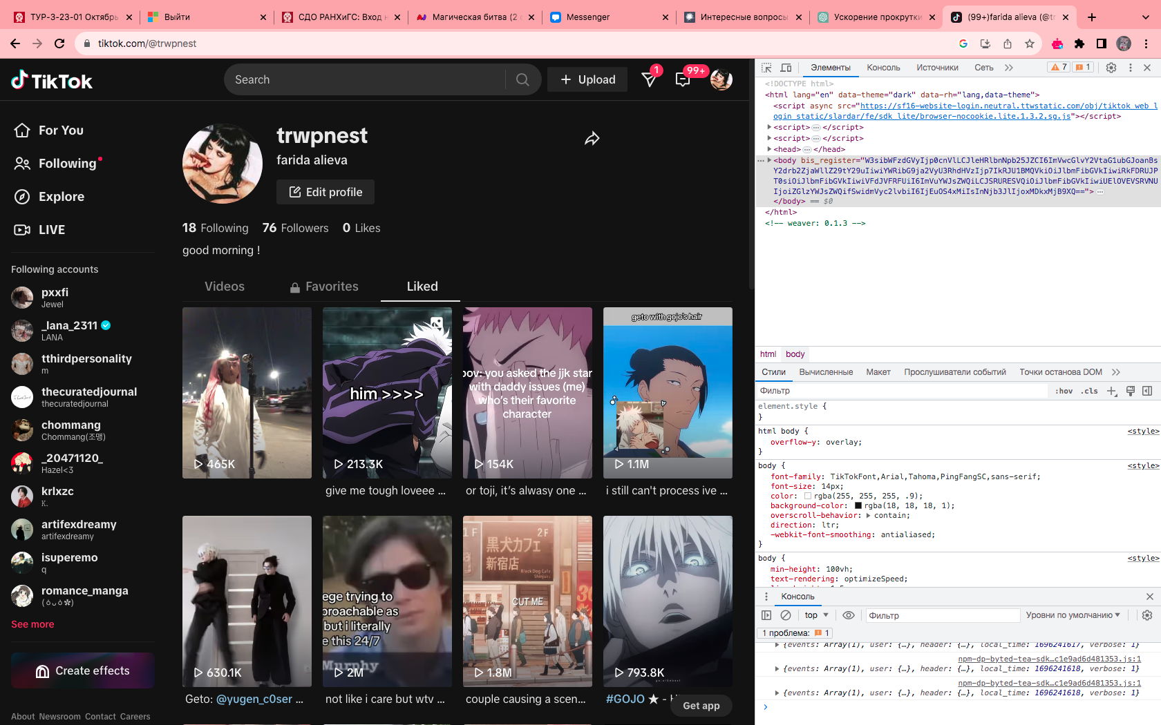Close the DevTools panel
Image resolution: width=1161 pixels, height=725 pixels.
coord(1147,68)
